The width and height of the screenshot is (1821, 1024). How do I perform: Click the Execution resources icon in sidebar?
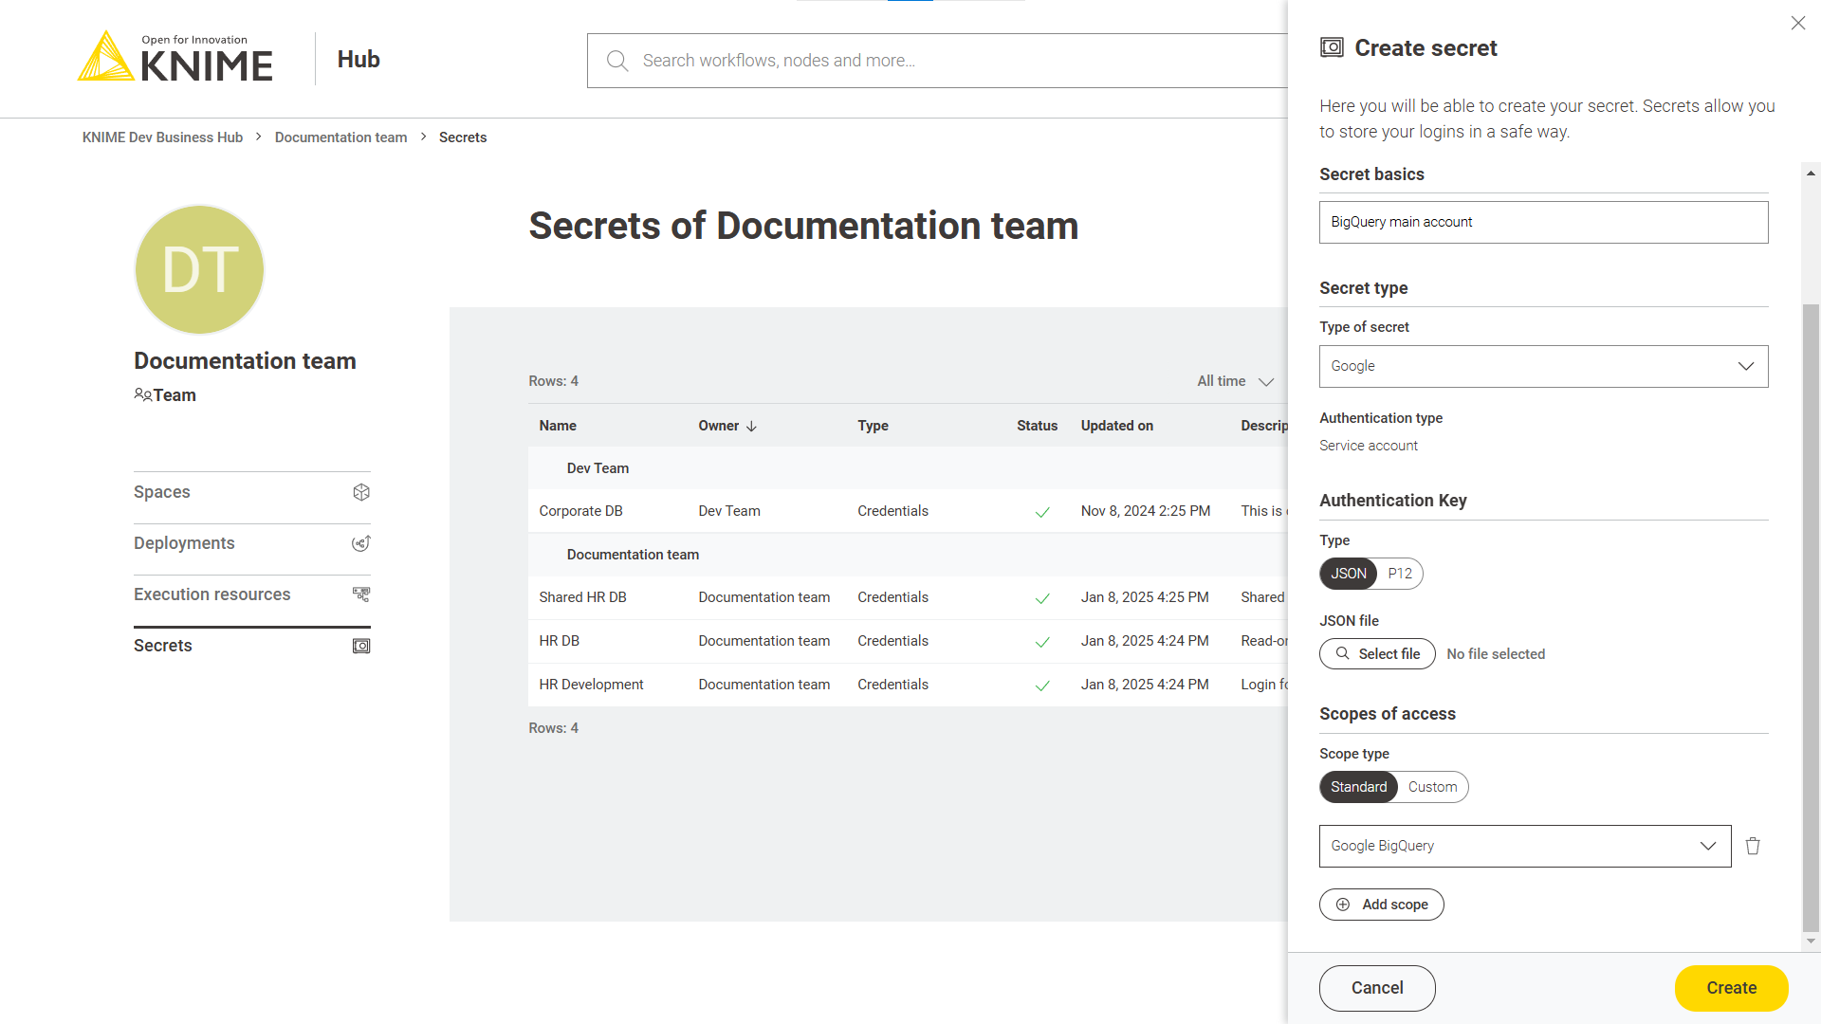coord(360,594)
